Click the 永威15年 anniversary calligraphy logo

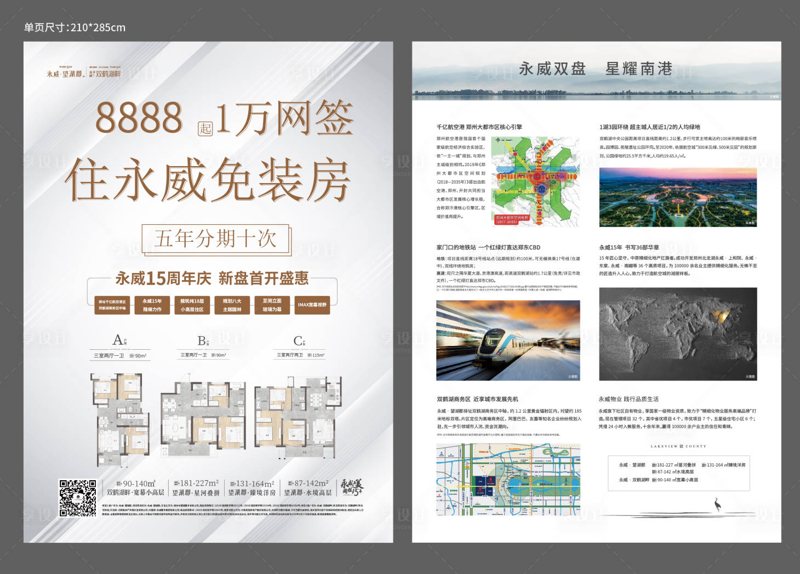[x=352, y=488]
